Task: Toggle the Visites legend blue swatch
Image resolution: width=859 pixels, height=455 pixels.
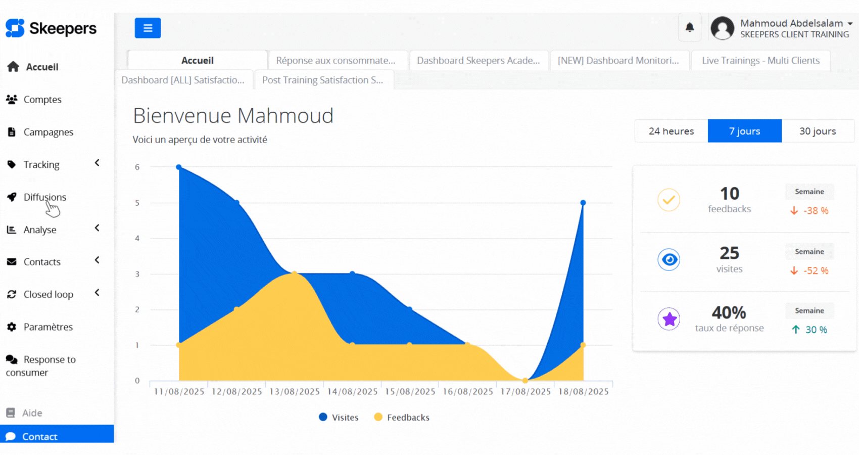Action: point(323,417)
